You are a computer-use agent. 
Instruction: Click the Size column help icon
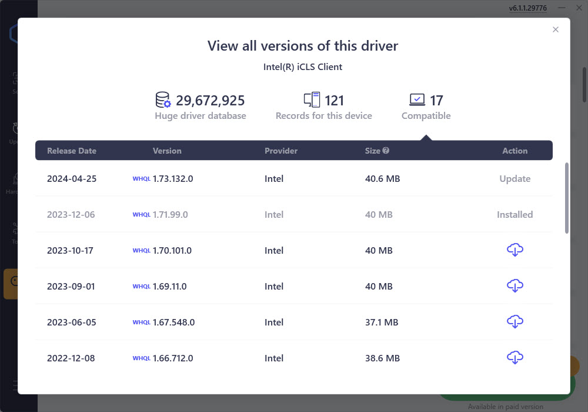click(x=386, y=151)
